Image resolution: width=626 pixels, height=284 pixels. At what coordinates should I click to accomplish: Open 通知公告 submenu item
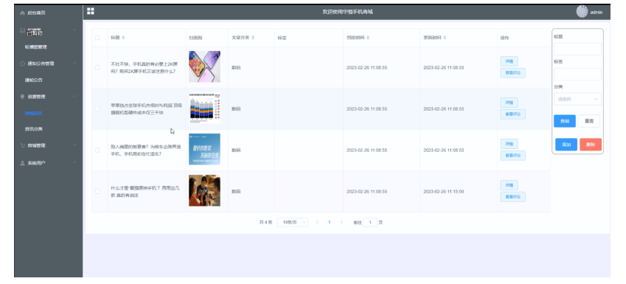pos(33,80)
